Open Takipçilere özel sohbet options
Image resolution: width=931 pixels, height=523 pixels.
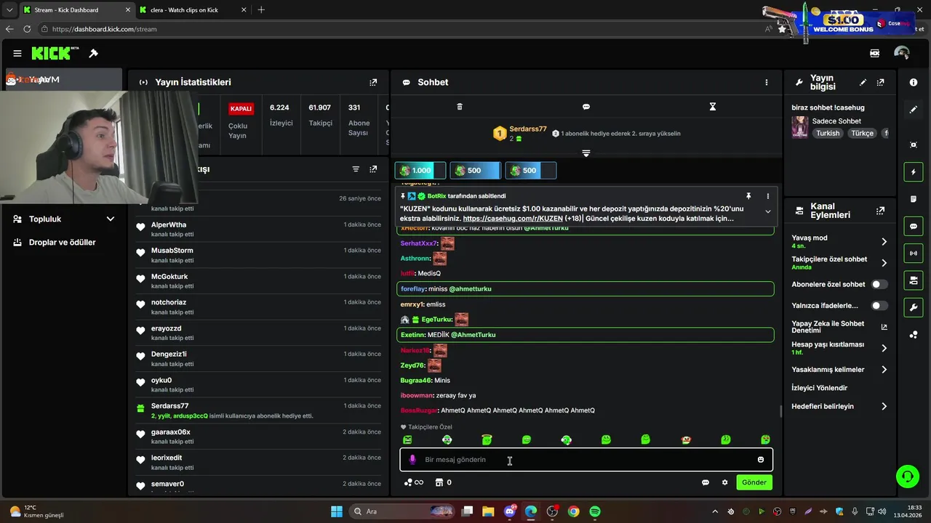839,263
